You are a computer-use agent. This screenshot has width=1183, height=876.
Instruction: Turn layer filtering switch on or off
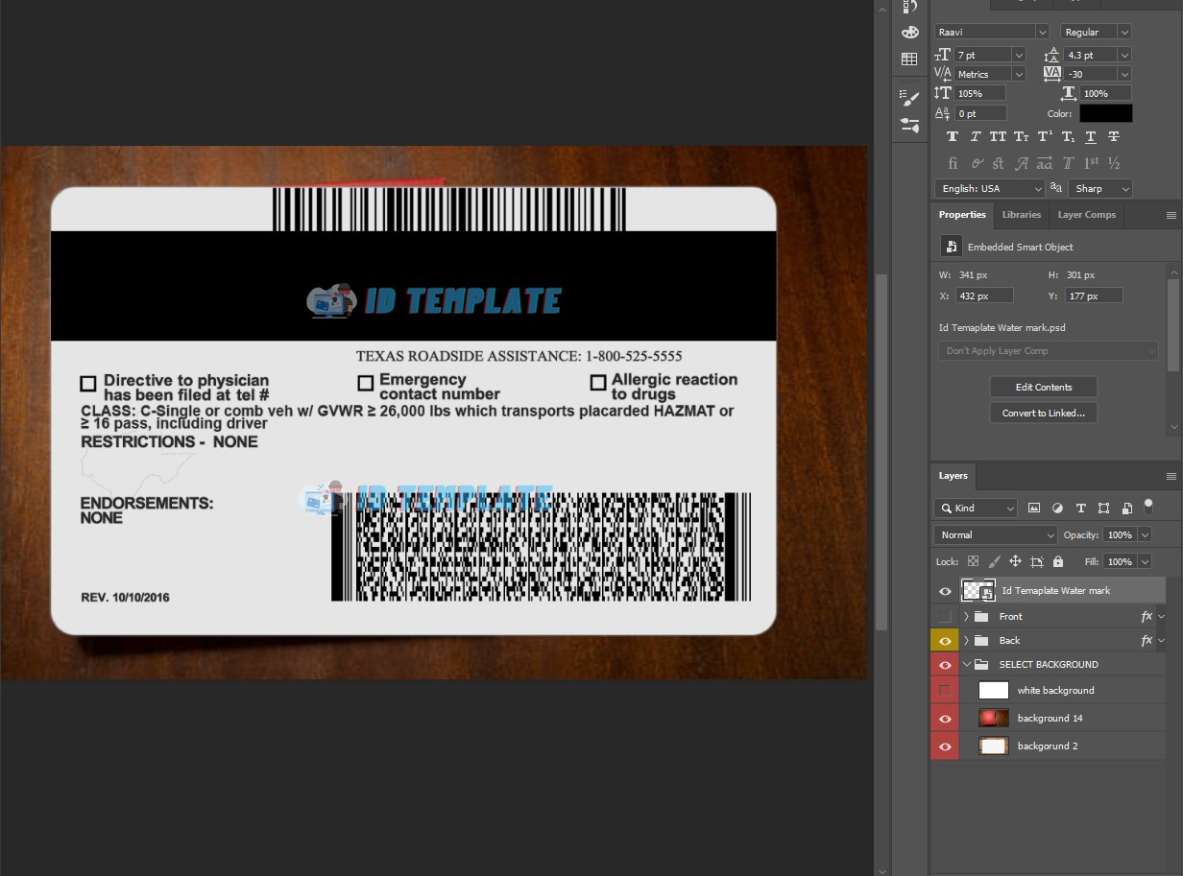(x=1147, y=507)
